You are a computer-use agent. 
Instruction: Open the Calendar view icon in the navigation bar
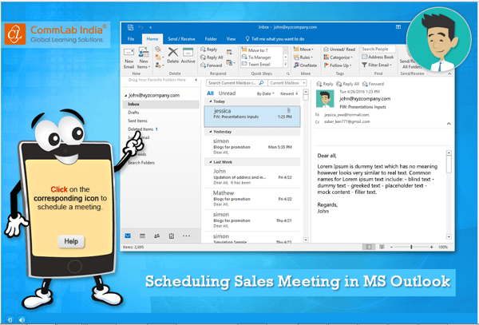pyautogui.click(x=142, y=236)
